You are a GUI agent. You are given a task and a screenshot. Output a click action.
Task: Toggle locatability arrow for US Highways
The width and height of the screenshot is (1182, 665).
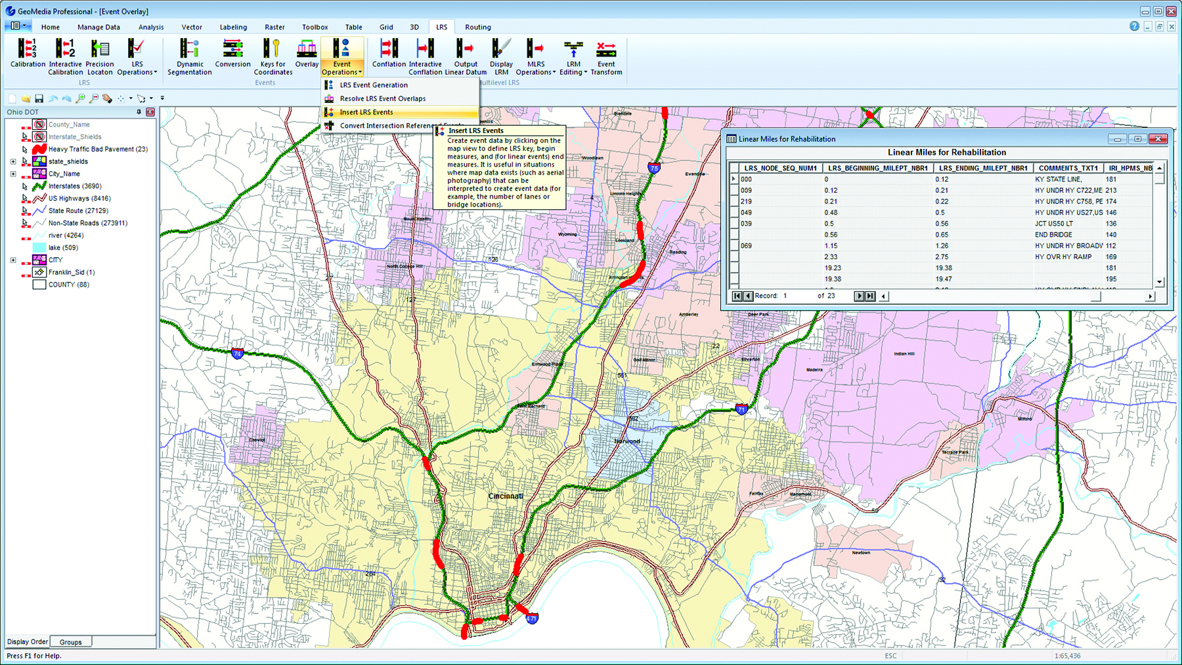pos(25,199)
